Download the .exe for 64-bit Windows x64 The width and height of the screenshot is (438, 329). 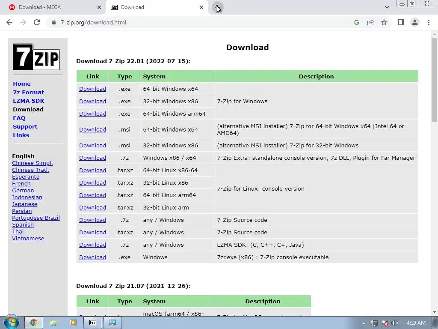92,89
